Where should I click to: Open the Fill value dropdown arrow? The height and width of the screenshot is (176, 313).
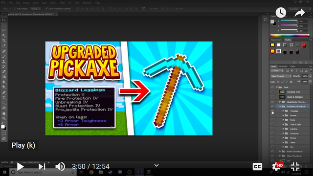tap(310, 82)
